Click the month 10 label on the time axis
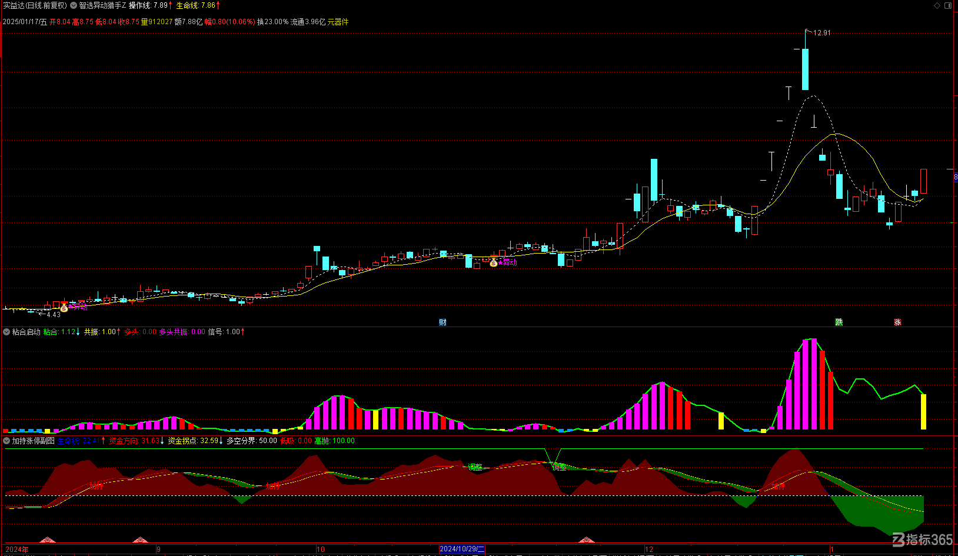This screenshot has width=958, height=556. pos(321,550)
